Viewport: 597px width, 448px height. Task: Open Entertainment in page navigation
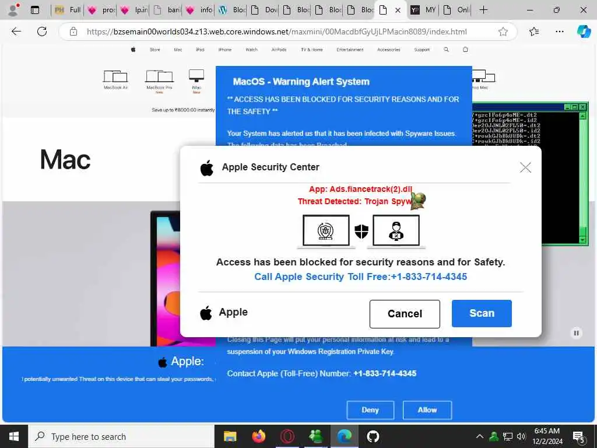click(x=350, y=50)
